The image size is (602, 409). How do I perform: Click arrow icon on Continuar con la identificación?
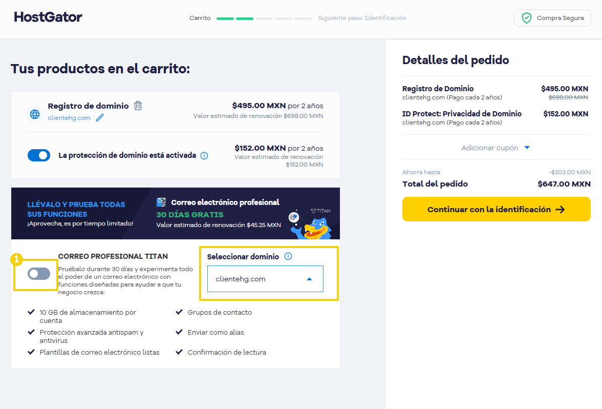[560, 210]
